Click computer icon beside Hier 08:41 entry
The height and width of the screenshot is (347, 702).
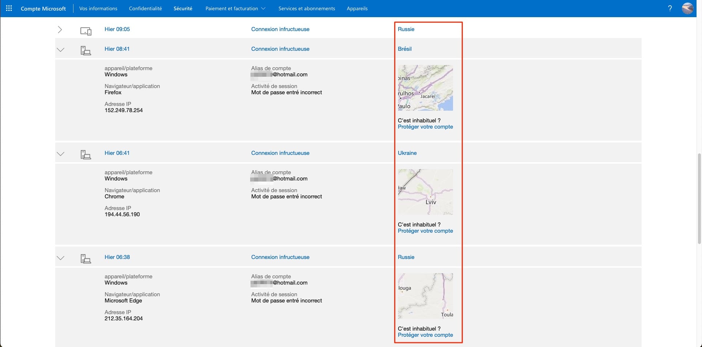(86, 50)
